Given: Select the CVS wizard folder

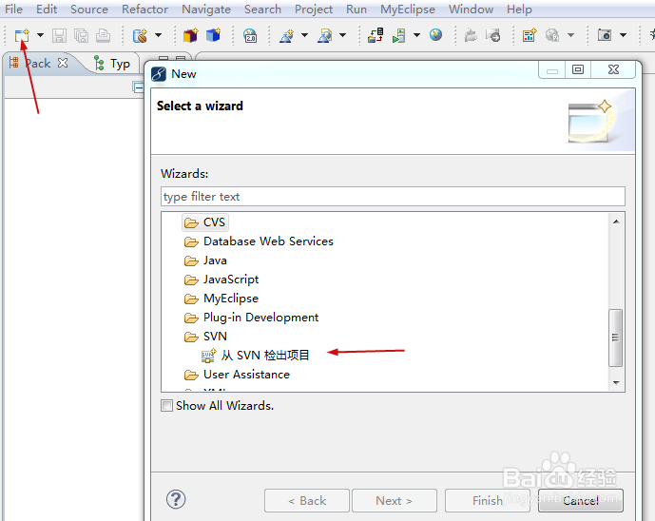Looking at the screenshot, I should pyautogui.click(x=205, y=222).
